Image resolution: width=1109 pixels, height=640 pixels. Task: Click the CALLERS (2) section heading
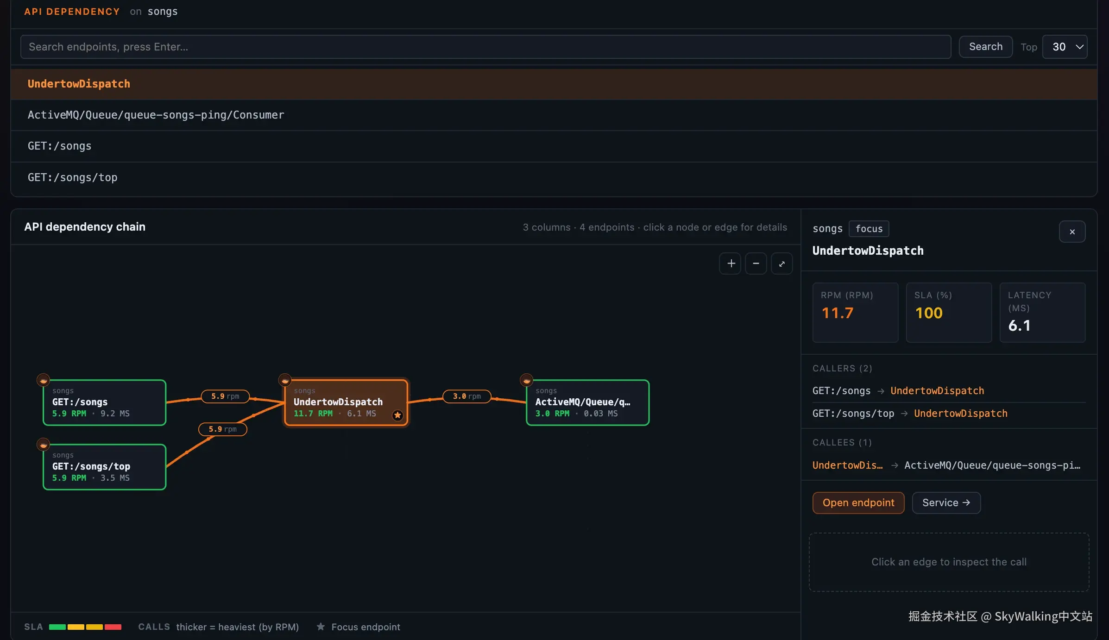pyautogui.click(x=842, y=369)
